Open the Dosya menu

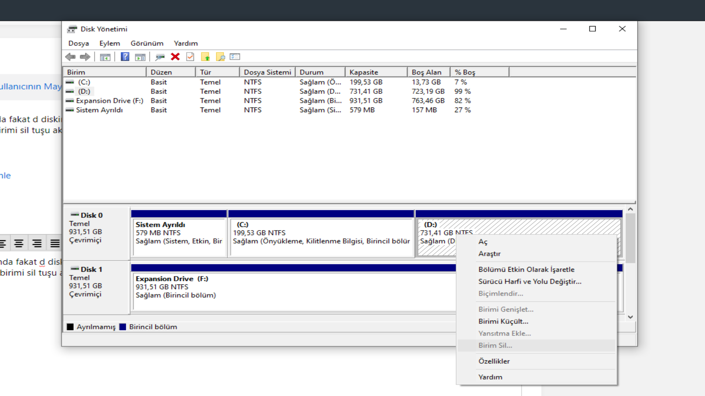tap(79, 43)
